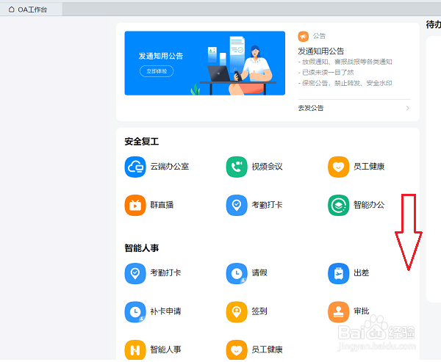
Task: Open 员工健康 icon under 智能人事
Action: [237, 350]
